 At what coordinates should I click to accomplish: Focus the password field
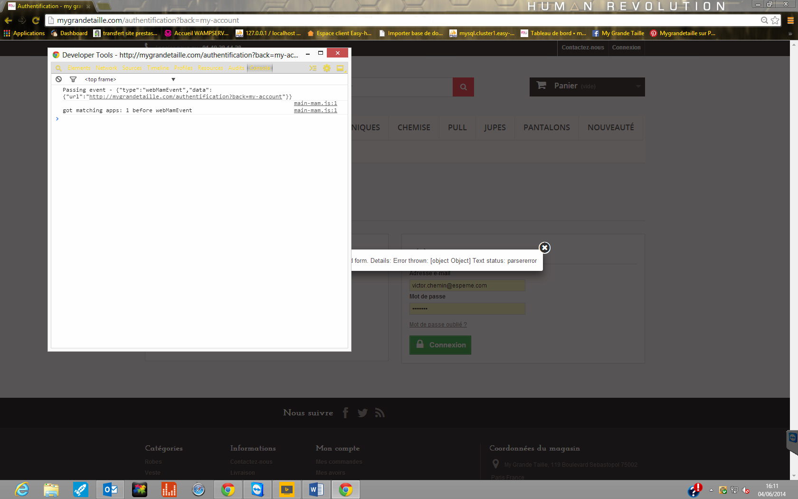[467, 309]
